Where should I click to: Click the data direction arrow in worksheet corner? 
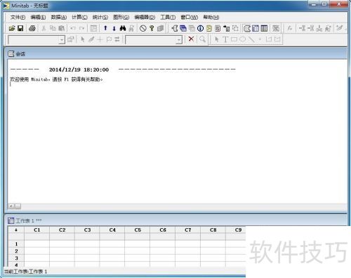point(16,230)
